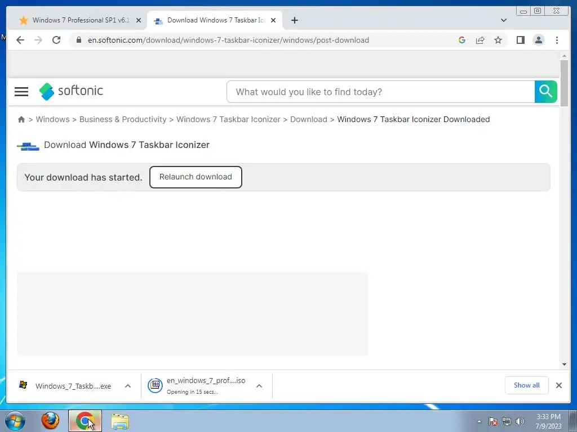Open the Windows breadcrumb link
The width and height of the screenshot is (577, 432).
pyautogui.click(x=52, y=119)
